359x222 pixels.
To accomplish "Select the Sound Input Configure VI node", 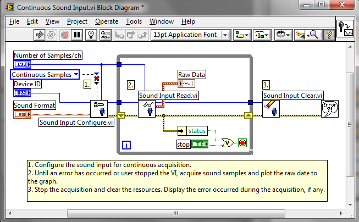I will 99,109.
